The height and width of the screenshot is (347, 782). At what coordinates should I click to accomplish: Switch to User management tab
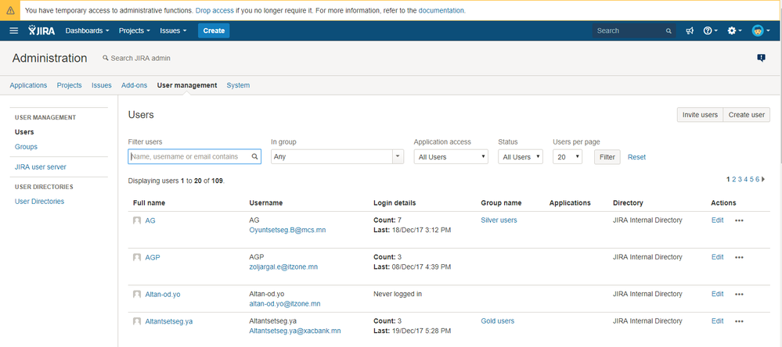coord(187,85)
